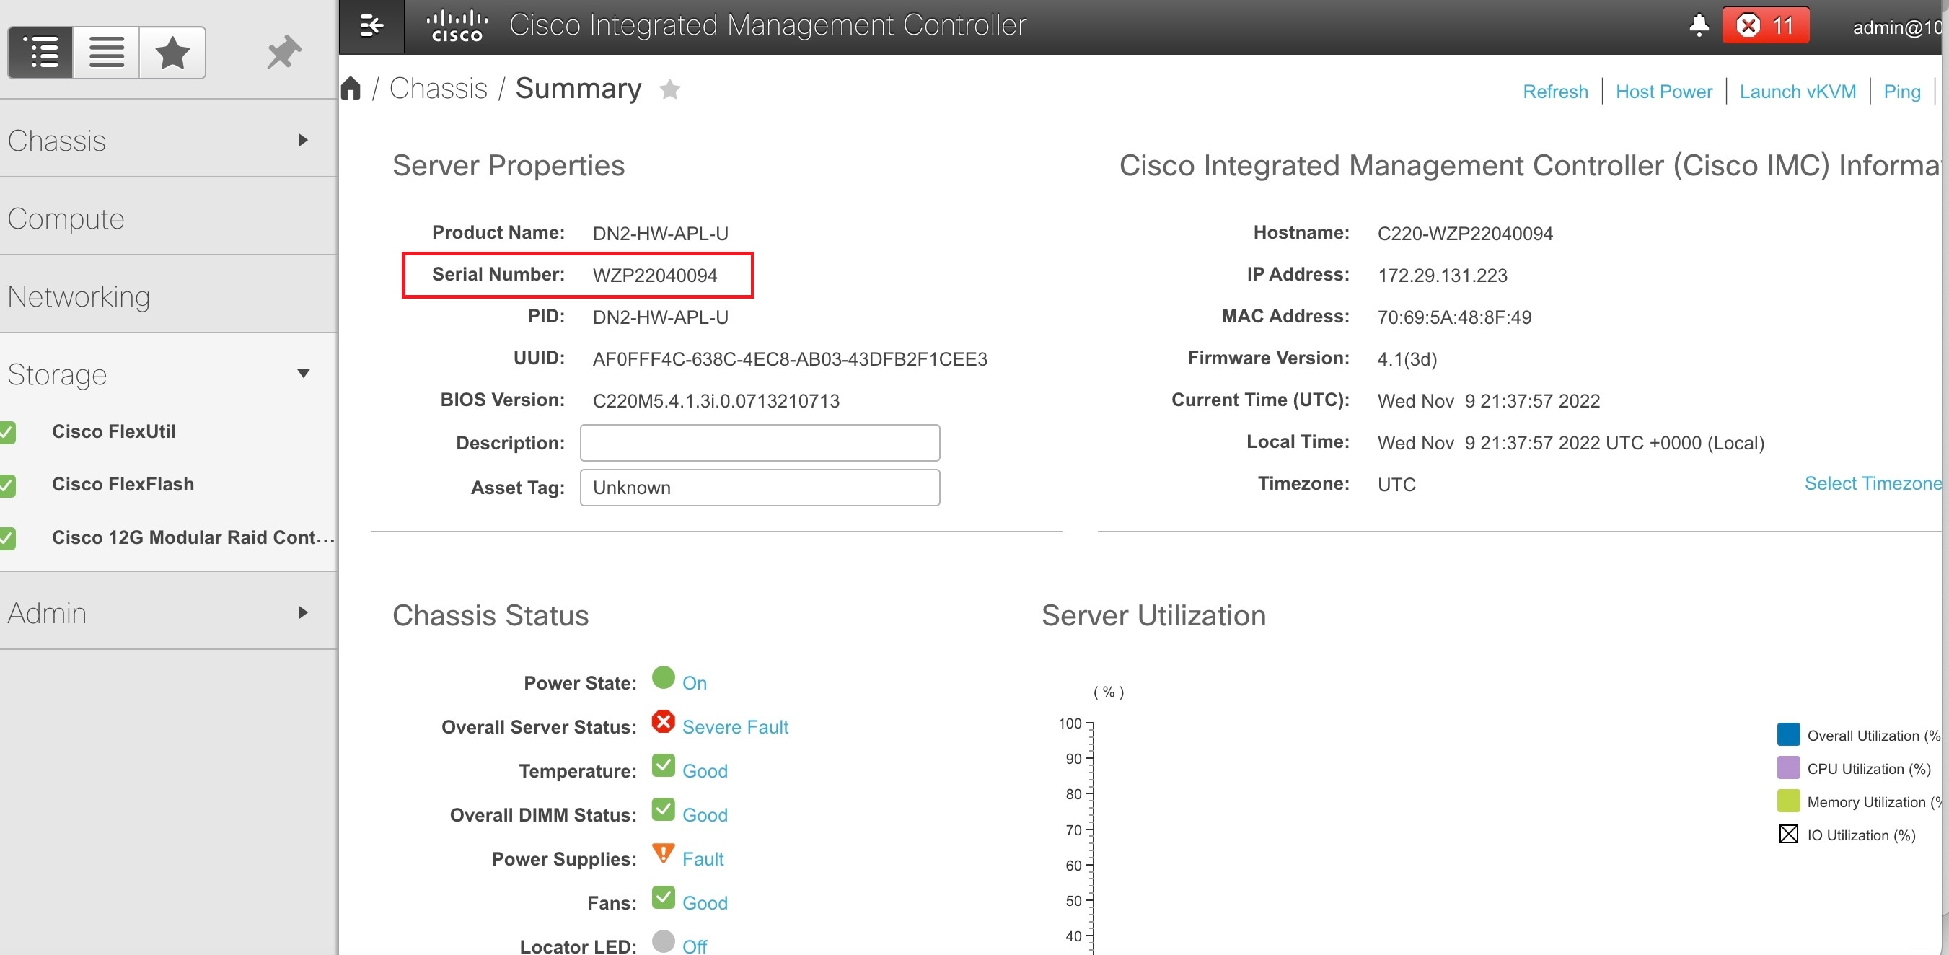
Task: Toggle the Cisco 12G Modular Raid Controller checkbox
Action: point(9,538)
